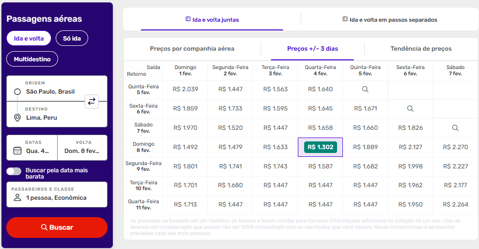Open the Volta date picker
This screenshot has width=479, height=249.
click(82, 147)
